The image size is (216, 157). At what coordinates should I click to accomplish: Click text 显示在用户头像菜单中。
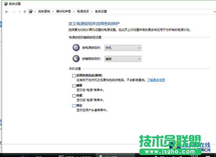click(x=92, y=110)
